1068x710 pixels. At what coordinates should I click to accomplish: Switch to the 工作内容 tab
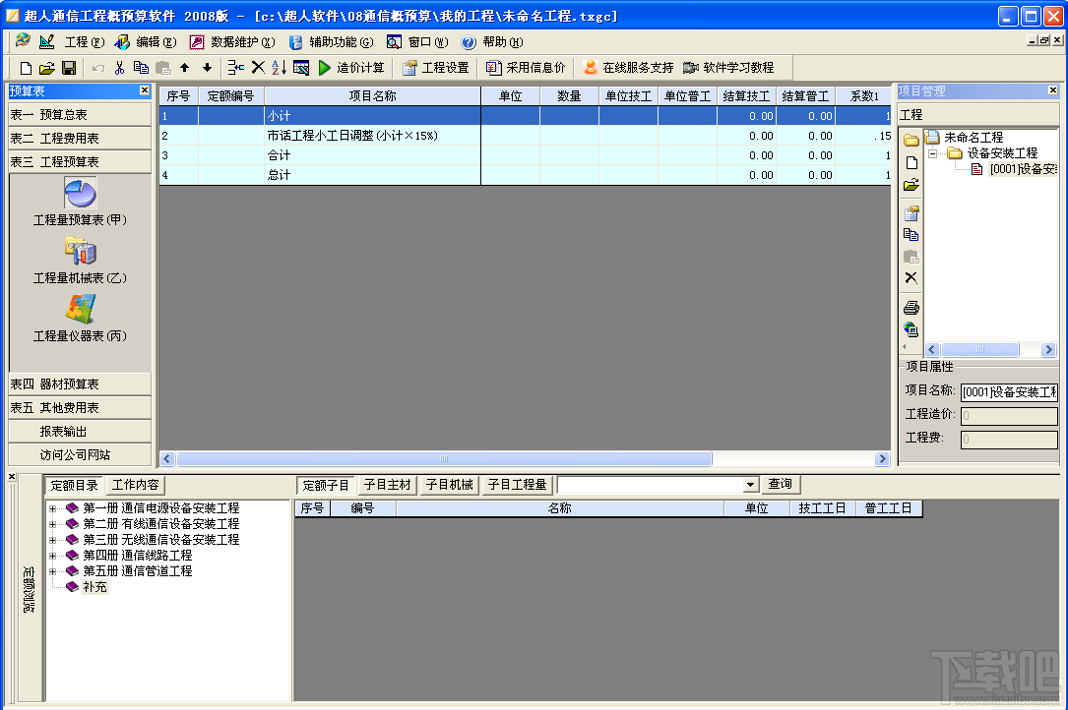(136, 485)
